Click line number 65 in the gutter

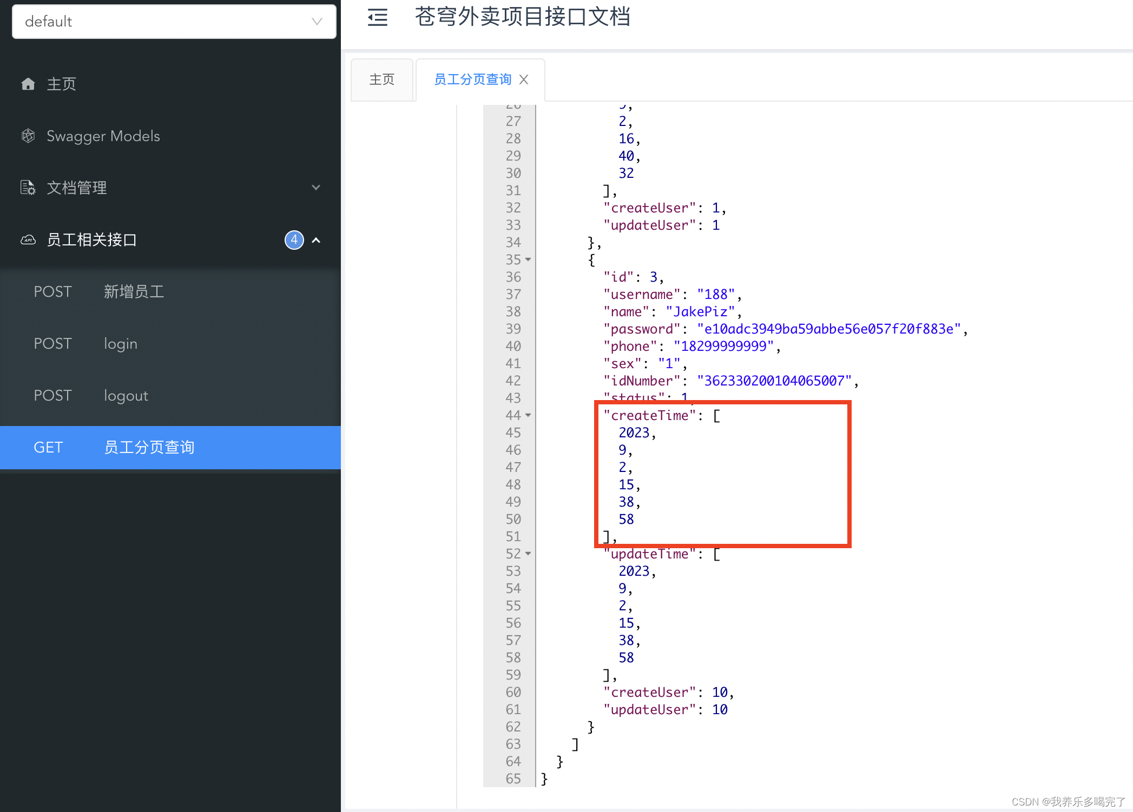point(513,778)
